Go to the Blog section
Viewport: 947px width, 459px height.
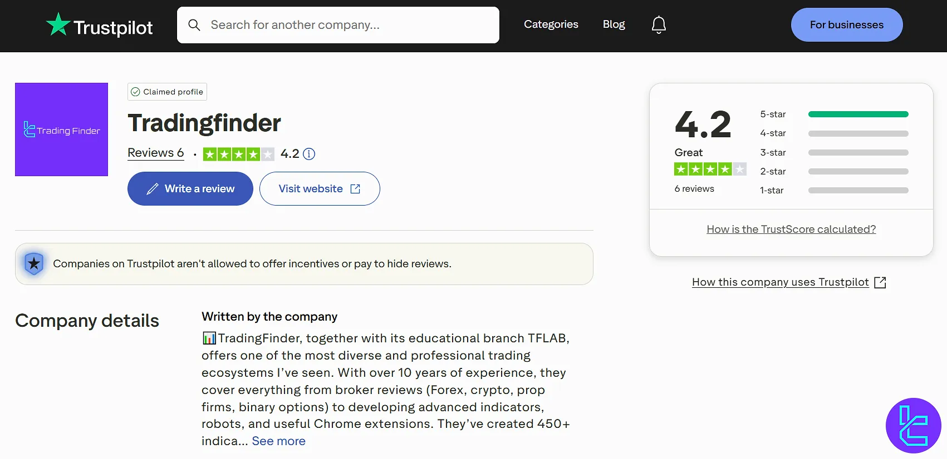pyautogui.click(x=614, y=24)
